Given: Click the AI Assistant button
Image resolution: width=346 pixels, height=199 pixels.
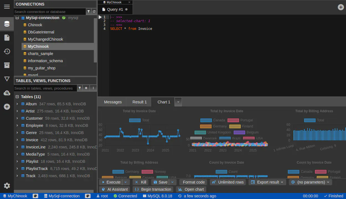Looking at the screenshot, I should (115, 189).
